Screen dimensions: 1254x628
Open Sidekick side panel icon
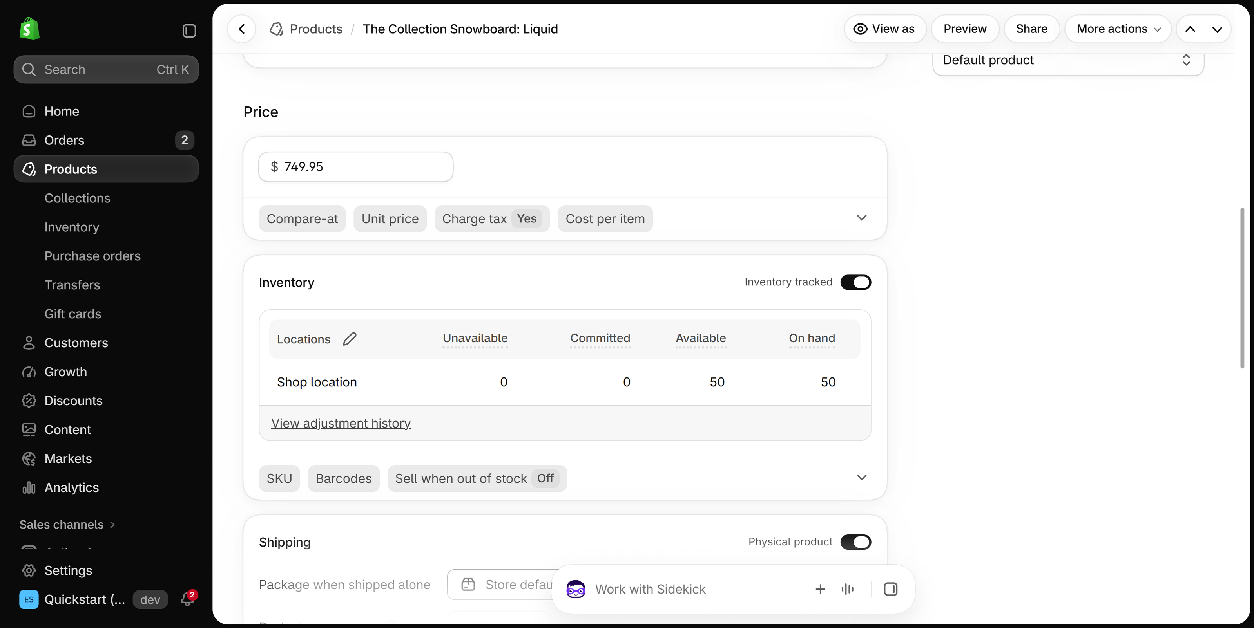tap(890, 589)
